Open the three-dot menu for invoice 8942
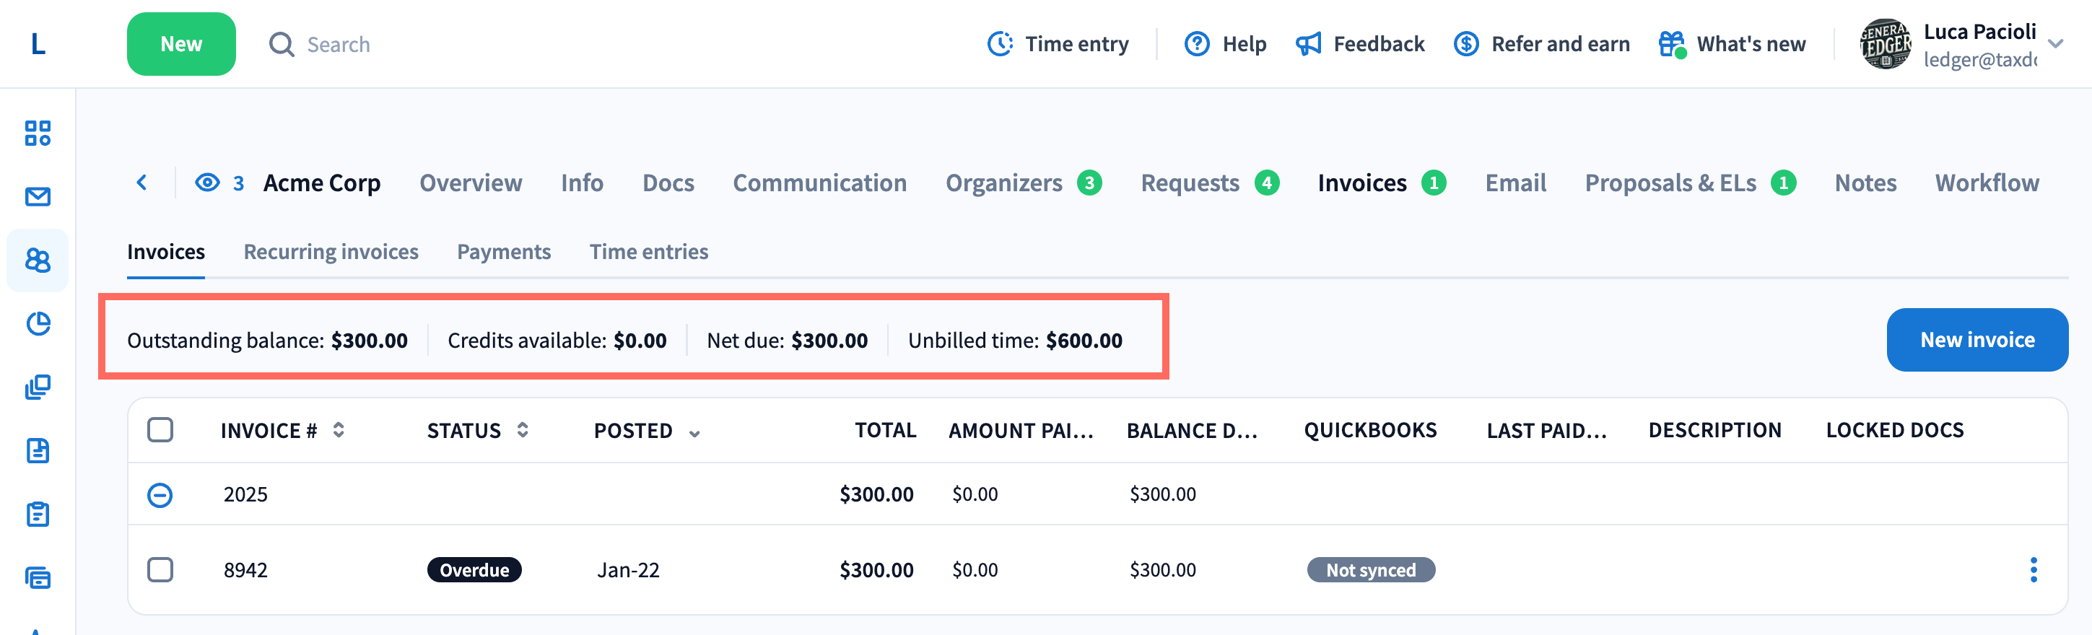This screenshot has height=635, width=2092. coord(2033,570)
